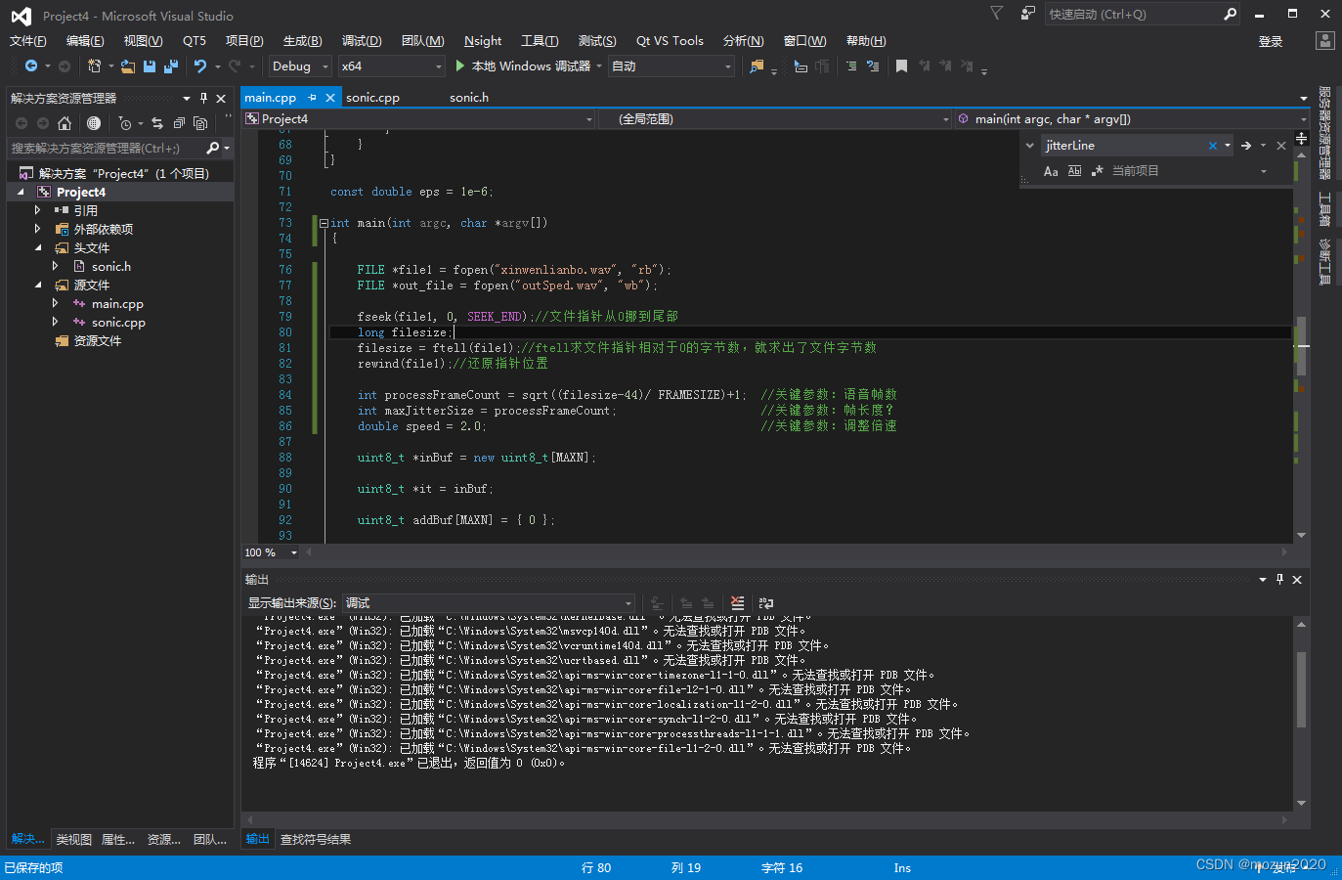
Task: Expand the 引用 references node
Action: (x=38, y=210)
